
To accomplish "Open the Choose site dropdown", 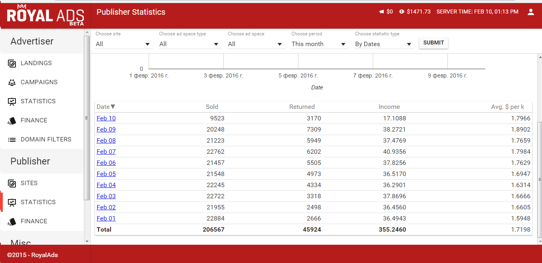I will pos(123,44).
